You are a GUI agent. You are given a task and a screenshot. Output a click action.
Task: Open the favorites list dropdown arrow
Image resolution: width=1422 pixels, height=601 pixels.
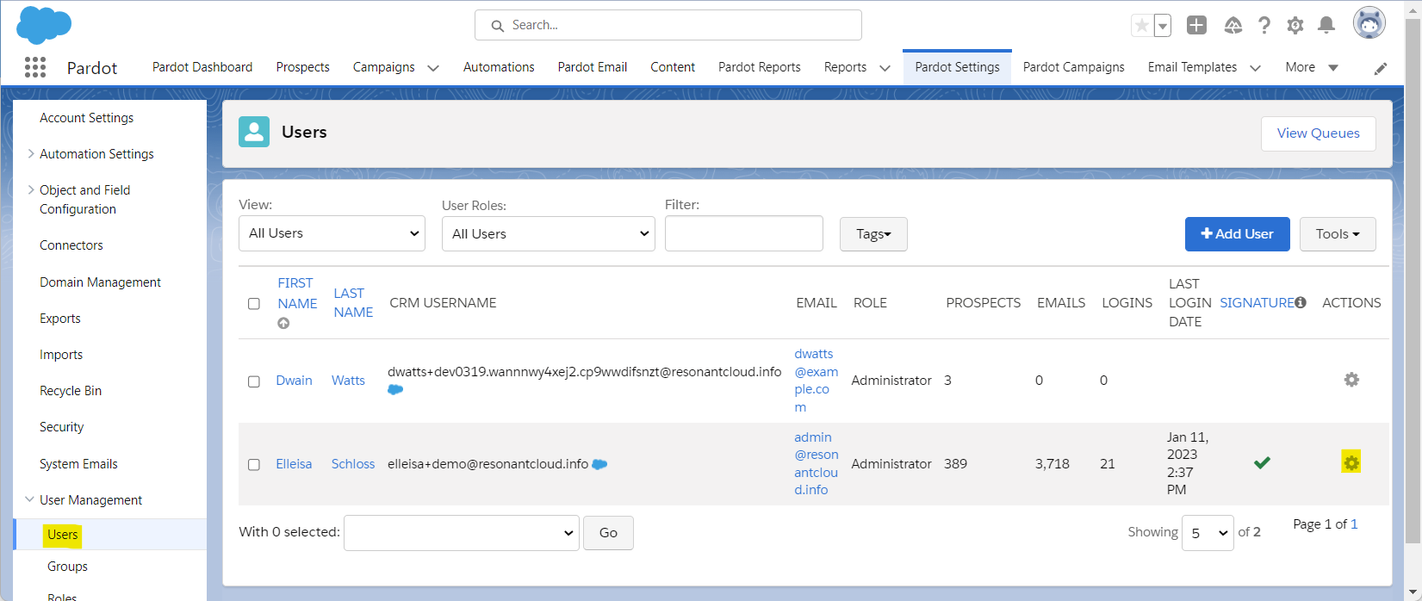pyautogui.click(x=1163, y=26)
